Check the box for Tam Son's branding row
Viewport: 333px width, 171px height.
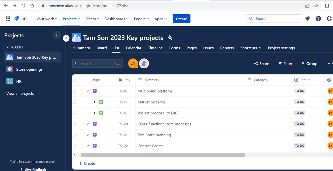click(74, 135)
